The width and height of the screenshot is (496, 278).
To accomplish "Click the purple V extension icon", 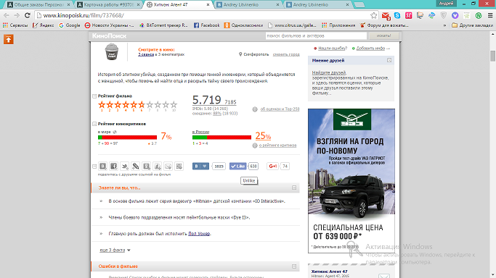I will (455, 15).
